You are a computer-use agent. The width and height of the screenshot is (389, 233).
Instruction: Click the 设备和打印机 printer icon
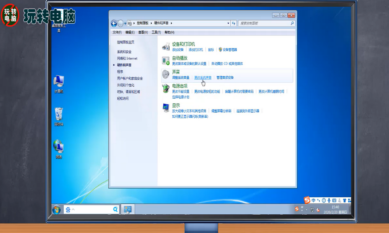pos(165,47)
